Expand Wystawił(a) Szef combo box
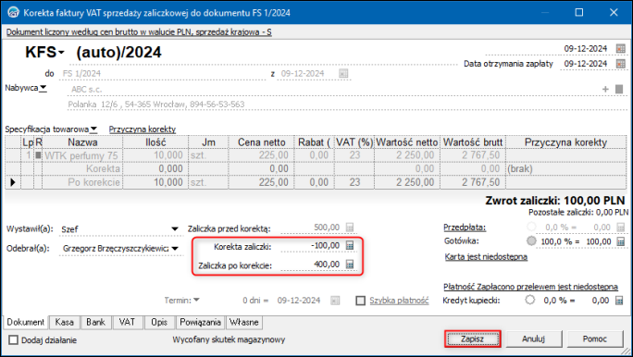Screen dimensions: 633x357 174,228
